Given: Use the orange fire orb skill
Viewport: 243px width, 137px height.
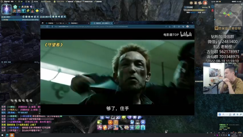Looking at the screenshot, I should pyautogui.click(x=110, y=122).
